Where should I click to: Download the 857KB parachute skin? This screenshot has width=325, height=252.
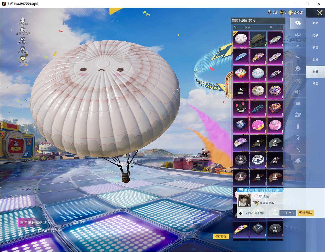275,143
